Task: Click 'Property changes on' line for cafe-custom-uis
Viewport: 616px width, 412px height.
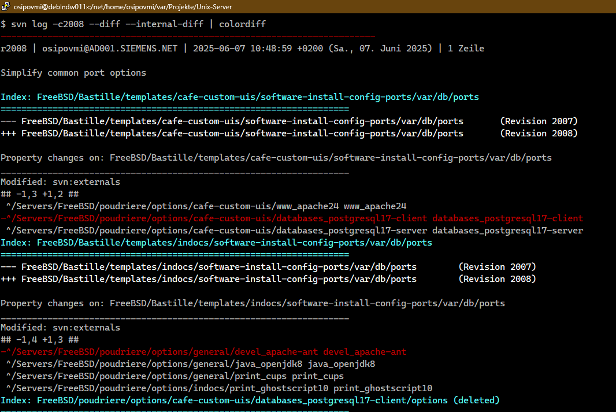Action: (276, 158)
